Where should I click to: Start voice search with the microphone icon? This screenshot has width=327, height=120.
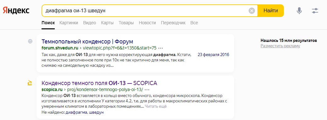(x=299, y=11)
